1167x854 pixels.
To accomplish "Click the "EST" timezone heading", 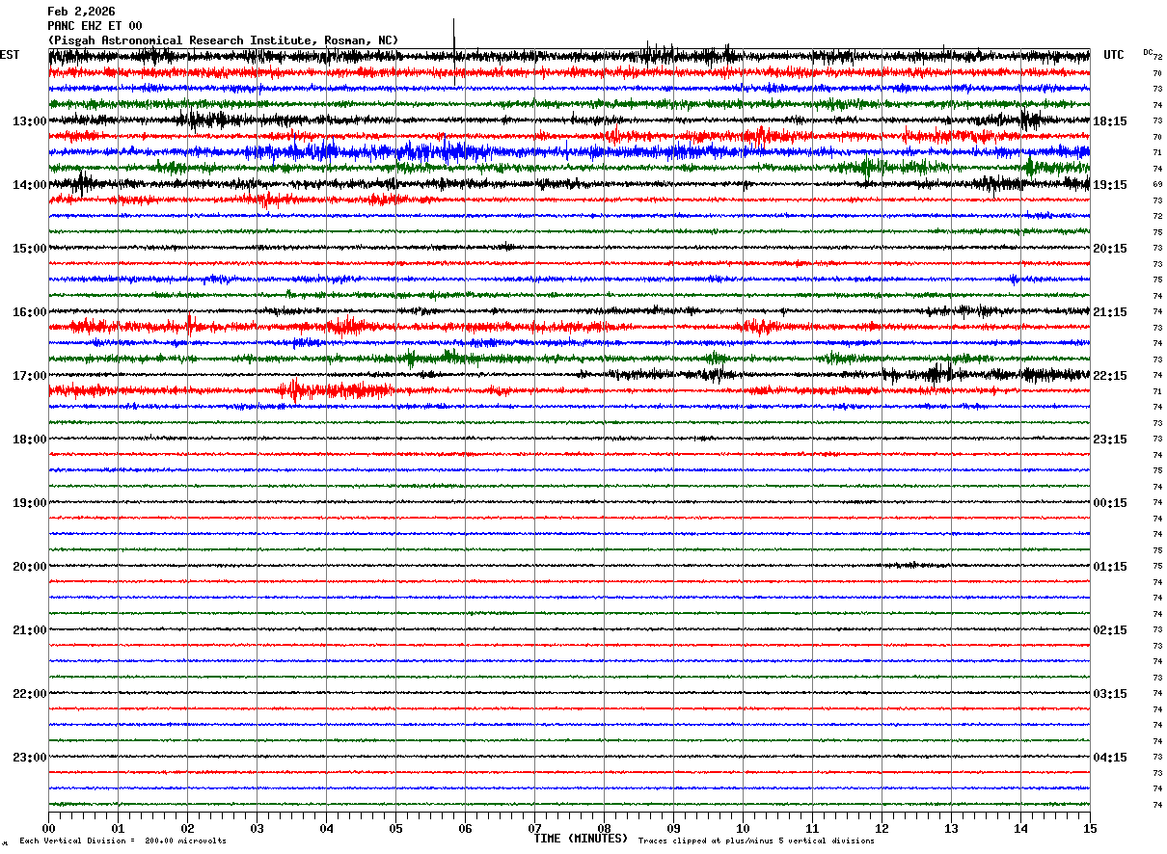I will 10,55.
